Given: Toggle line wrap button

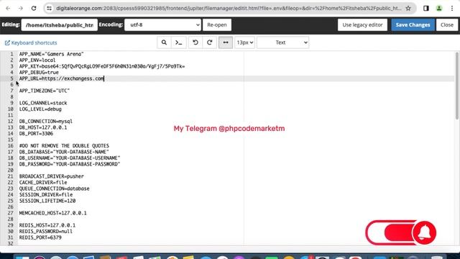Looking at the screenshot, I should tap(226, 42).
